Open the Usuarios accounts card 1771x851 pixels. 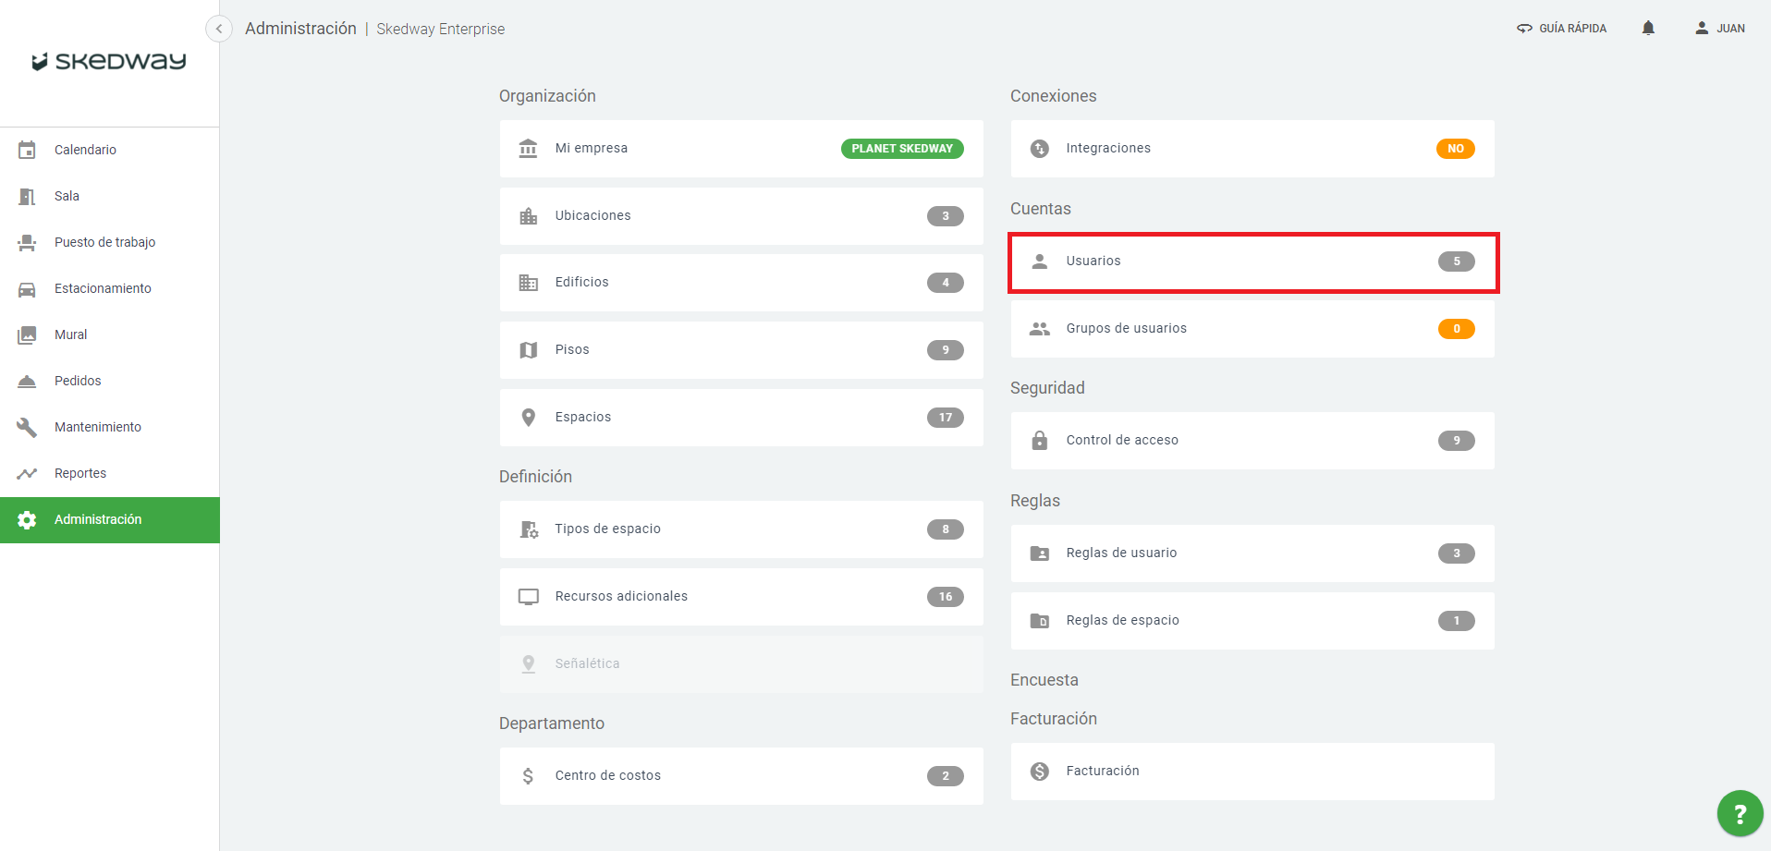pyautogui.click(x=1252, y=261)
